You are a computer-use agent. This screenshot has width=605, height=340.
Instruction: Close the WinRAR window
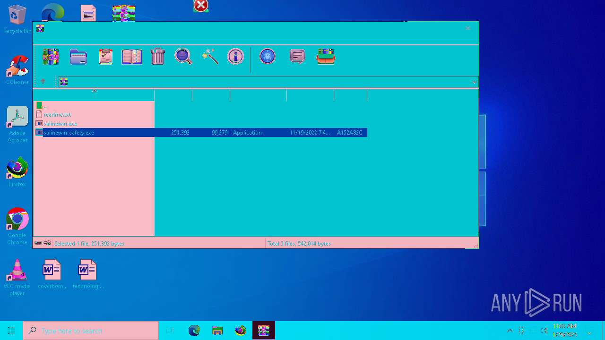(x=468, y=28)
